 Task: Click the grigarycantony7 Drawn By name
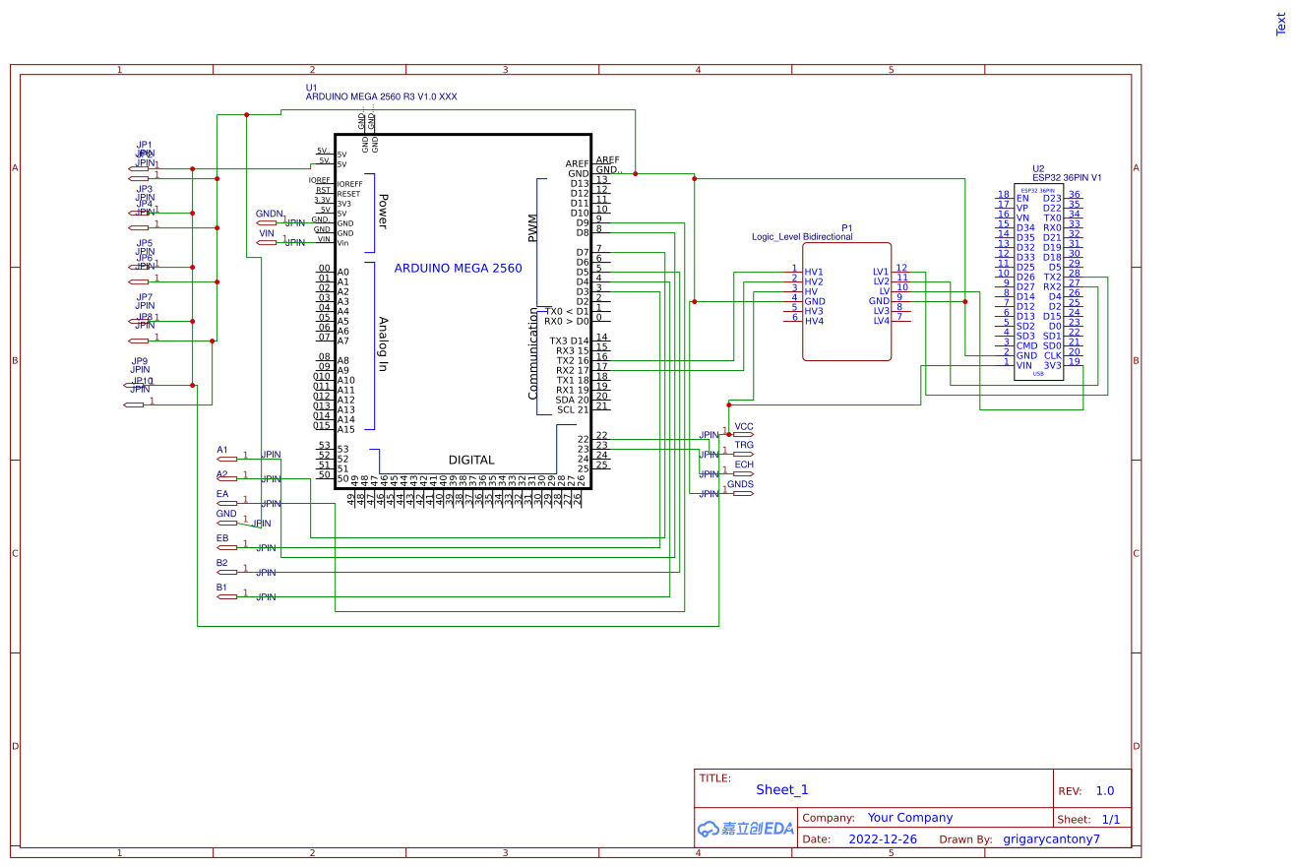1051,838
